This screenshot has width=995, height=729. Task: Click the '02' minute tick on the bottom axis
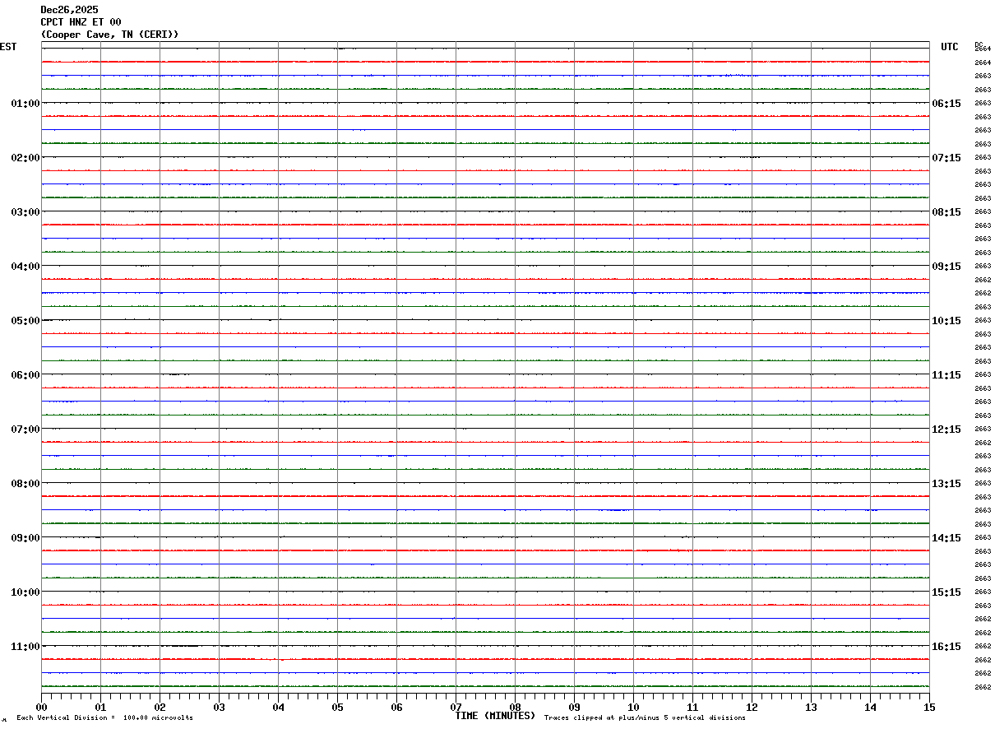(x=160, y=707)
